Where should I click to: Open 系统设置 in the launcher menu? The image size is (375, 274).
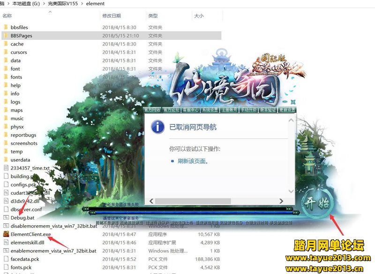[210, 110]
